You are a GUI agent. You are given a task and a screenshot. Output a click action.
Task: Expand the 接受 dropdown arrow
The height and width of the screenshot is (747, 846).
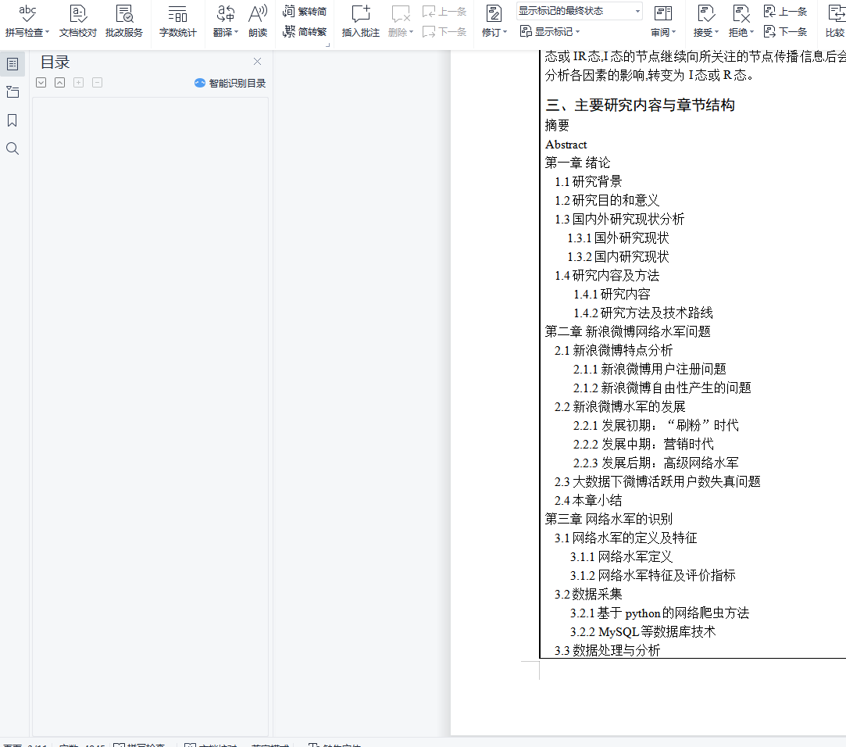(716, 32)
